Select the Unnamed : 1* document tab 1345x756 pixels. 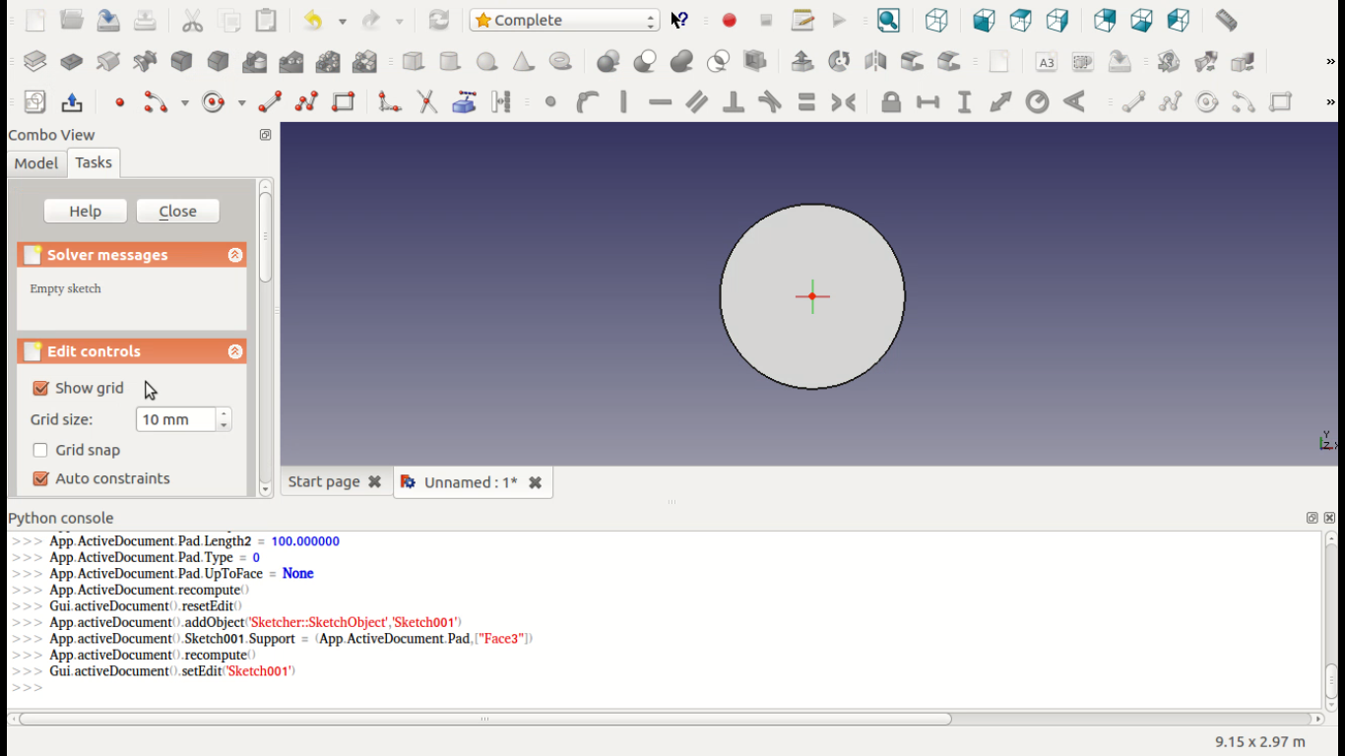pos(471,482)
